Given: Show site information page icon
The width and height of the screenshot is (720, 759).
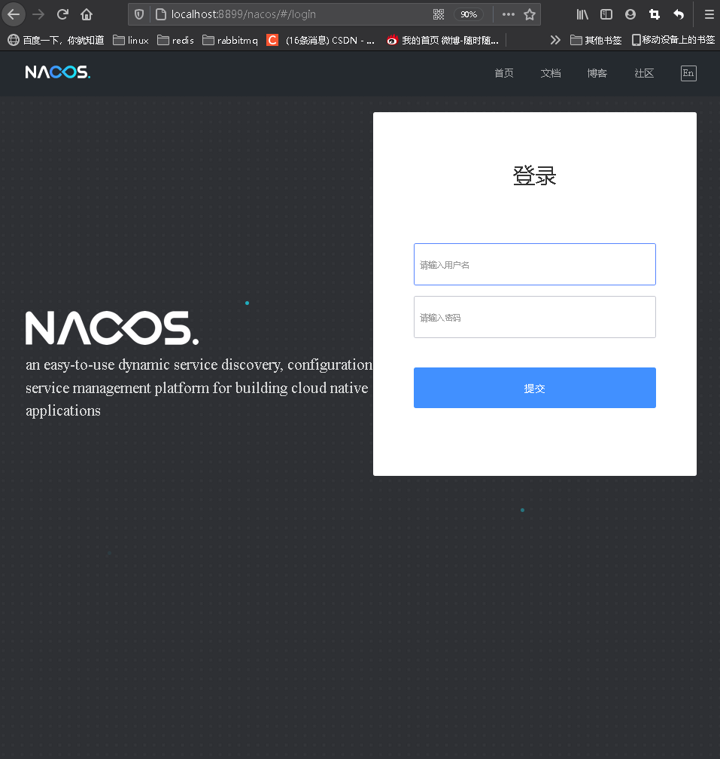Looking at the screenshot, I should (x=161, y=14).
